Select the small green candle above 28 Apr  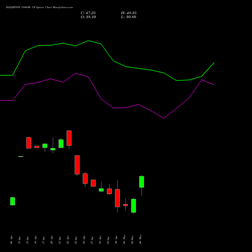tap(101, 190)
